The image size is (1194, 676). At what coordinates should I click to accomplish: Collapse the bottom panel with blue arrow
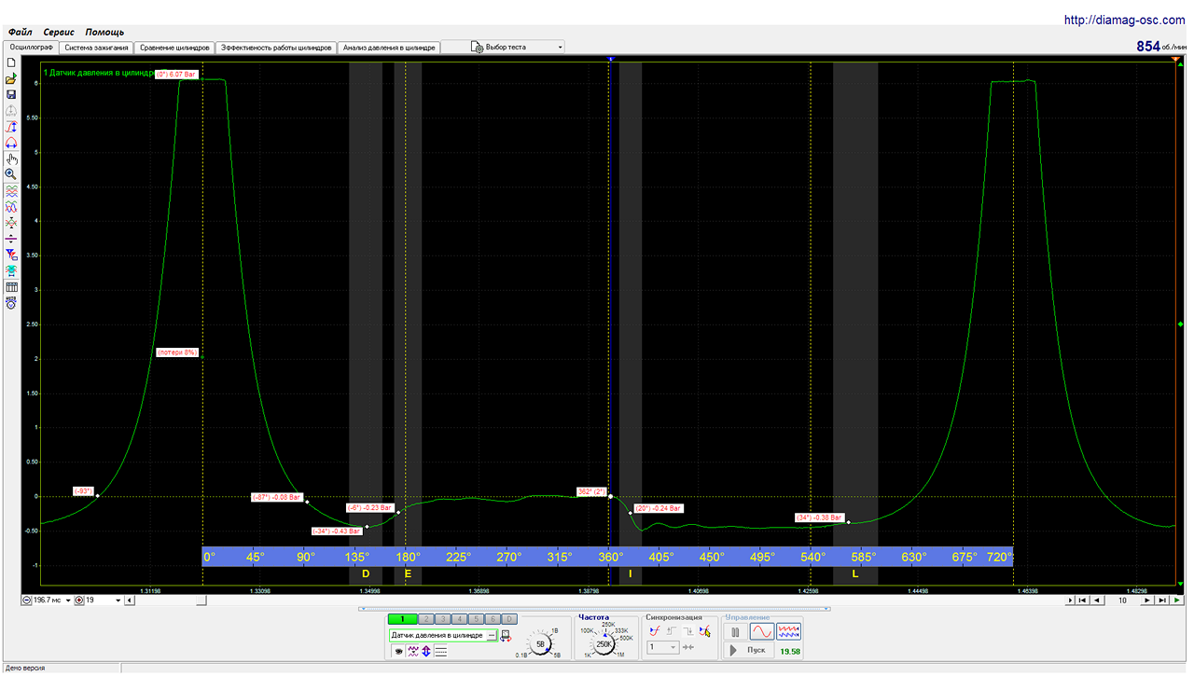[x=595, y=610]
